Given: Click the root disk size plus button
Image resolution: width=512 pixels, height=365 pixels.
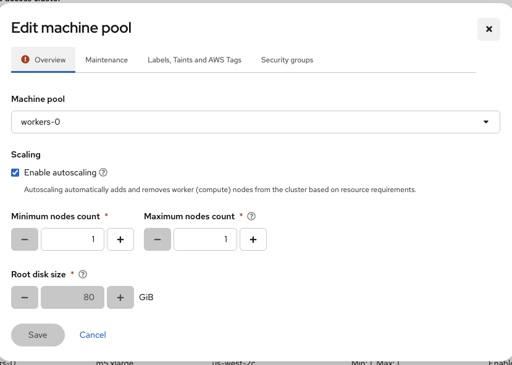Looking at the screenshot, I should [x=120, y=297].
